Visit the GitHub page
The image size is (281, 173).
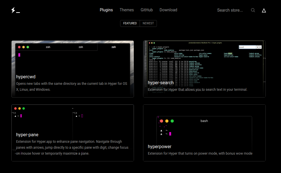point(147,10)
